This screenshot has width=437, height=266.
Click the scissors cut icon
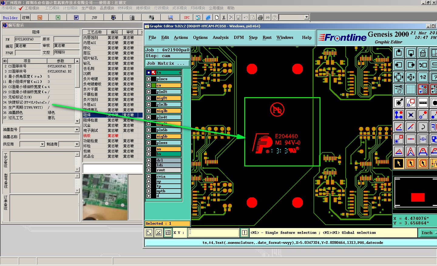pyautogui.click(x=224, y=18)
